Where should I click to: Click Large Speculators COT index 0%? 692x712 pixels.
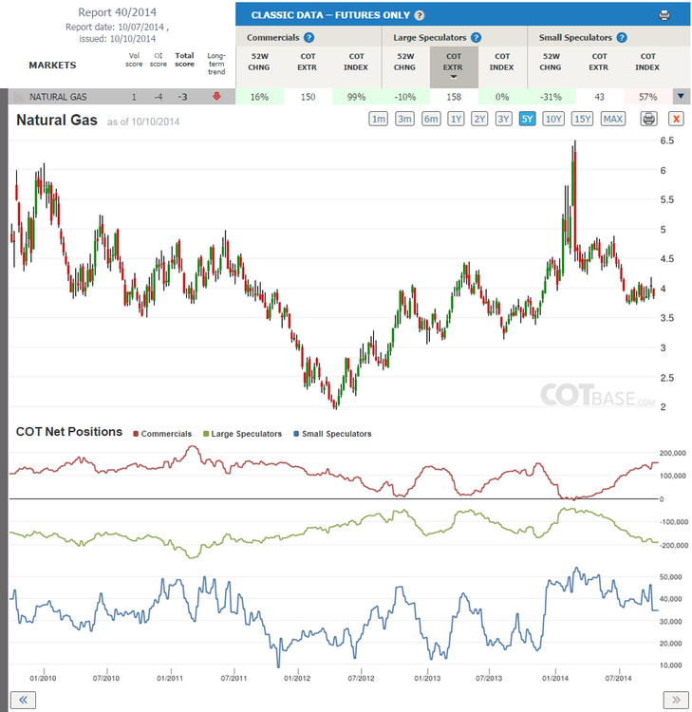pyautogui.click(x=503, y=97)
